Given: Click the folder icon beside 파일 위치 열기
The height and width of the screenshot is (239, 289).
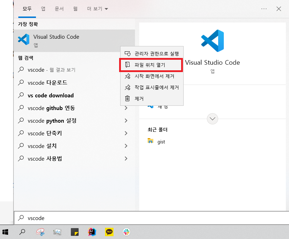Looking at the screenshot, I should (128, 65).
